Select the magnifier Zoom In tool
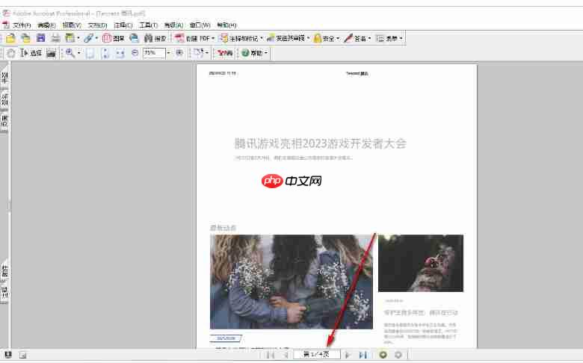The width and height of the screenshot is (583, 363). pos(70,53)
